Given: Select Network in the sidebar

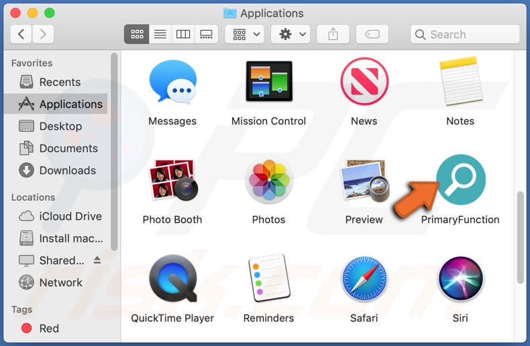Looking at the screenshot, I should click(56, 282).
